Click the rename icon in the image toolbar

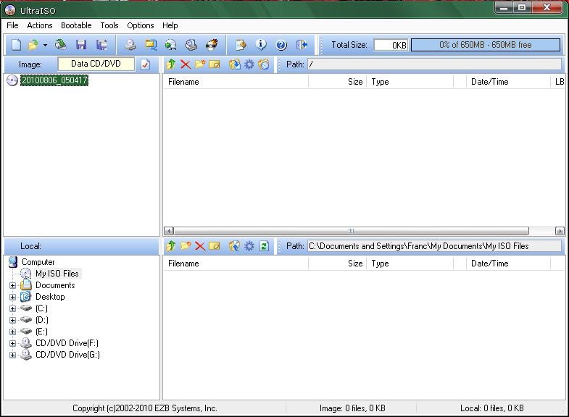[x=215, y=64]
